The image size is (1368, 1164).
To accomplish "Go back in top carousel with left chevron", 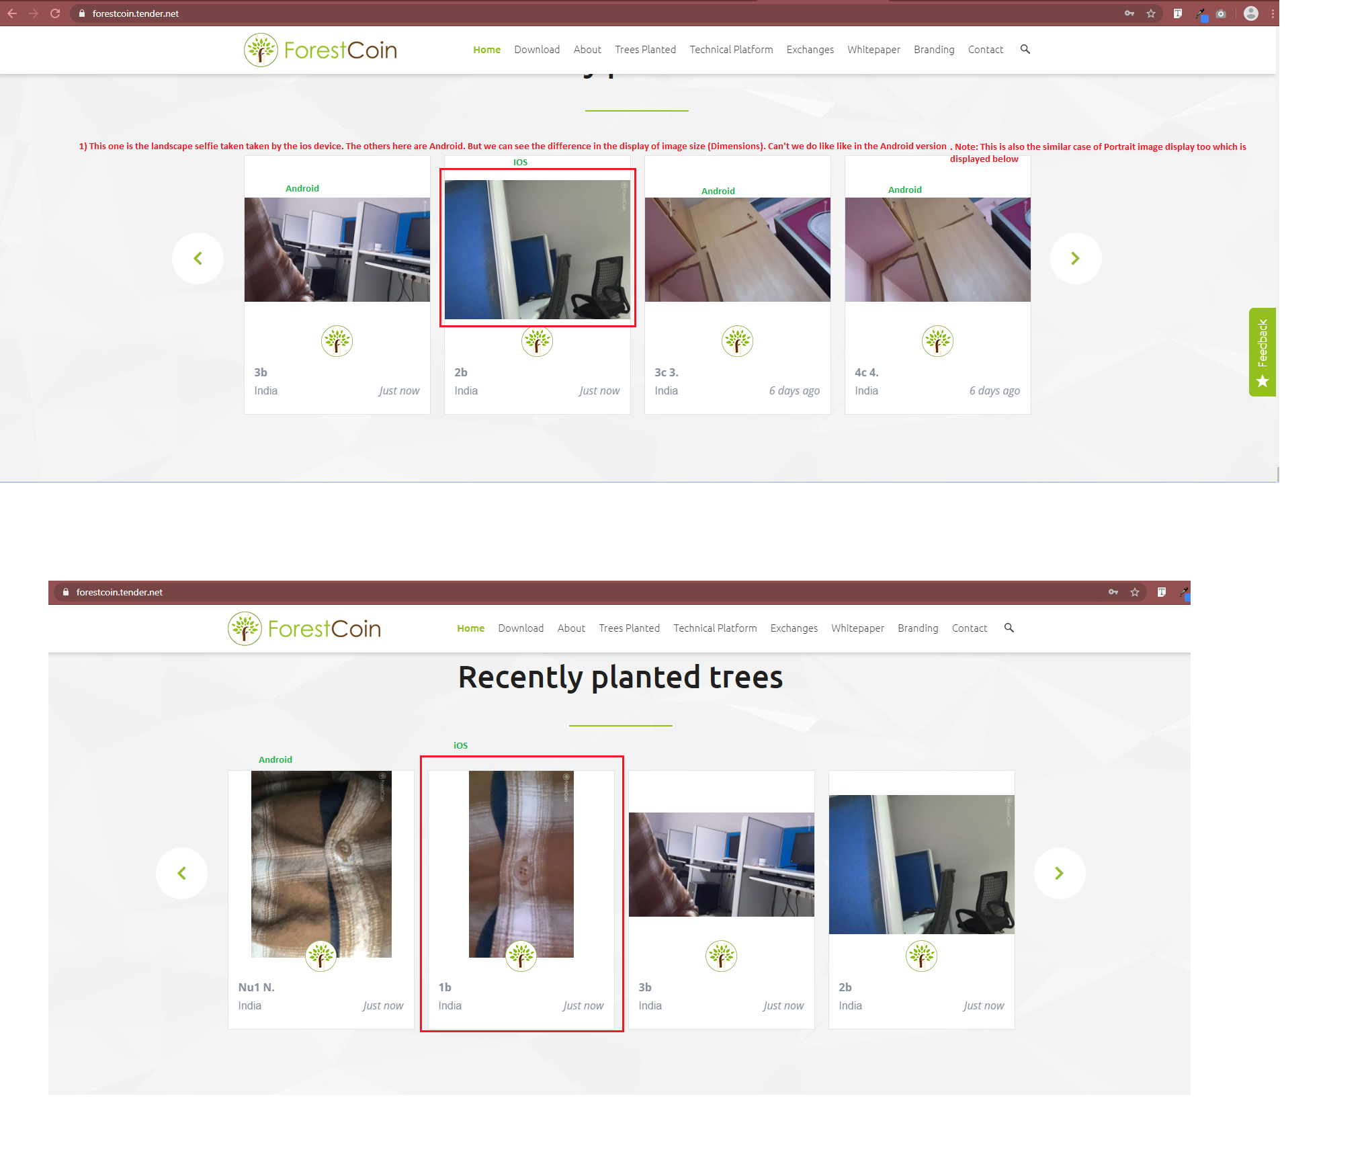I will pos(198,258).
